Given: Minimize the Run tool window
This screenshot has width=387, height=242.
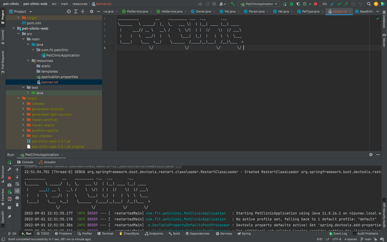Looking at the screenshot, I should click(x=378, y=155).
